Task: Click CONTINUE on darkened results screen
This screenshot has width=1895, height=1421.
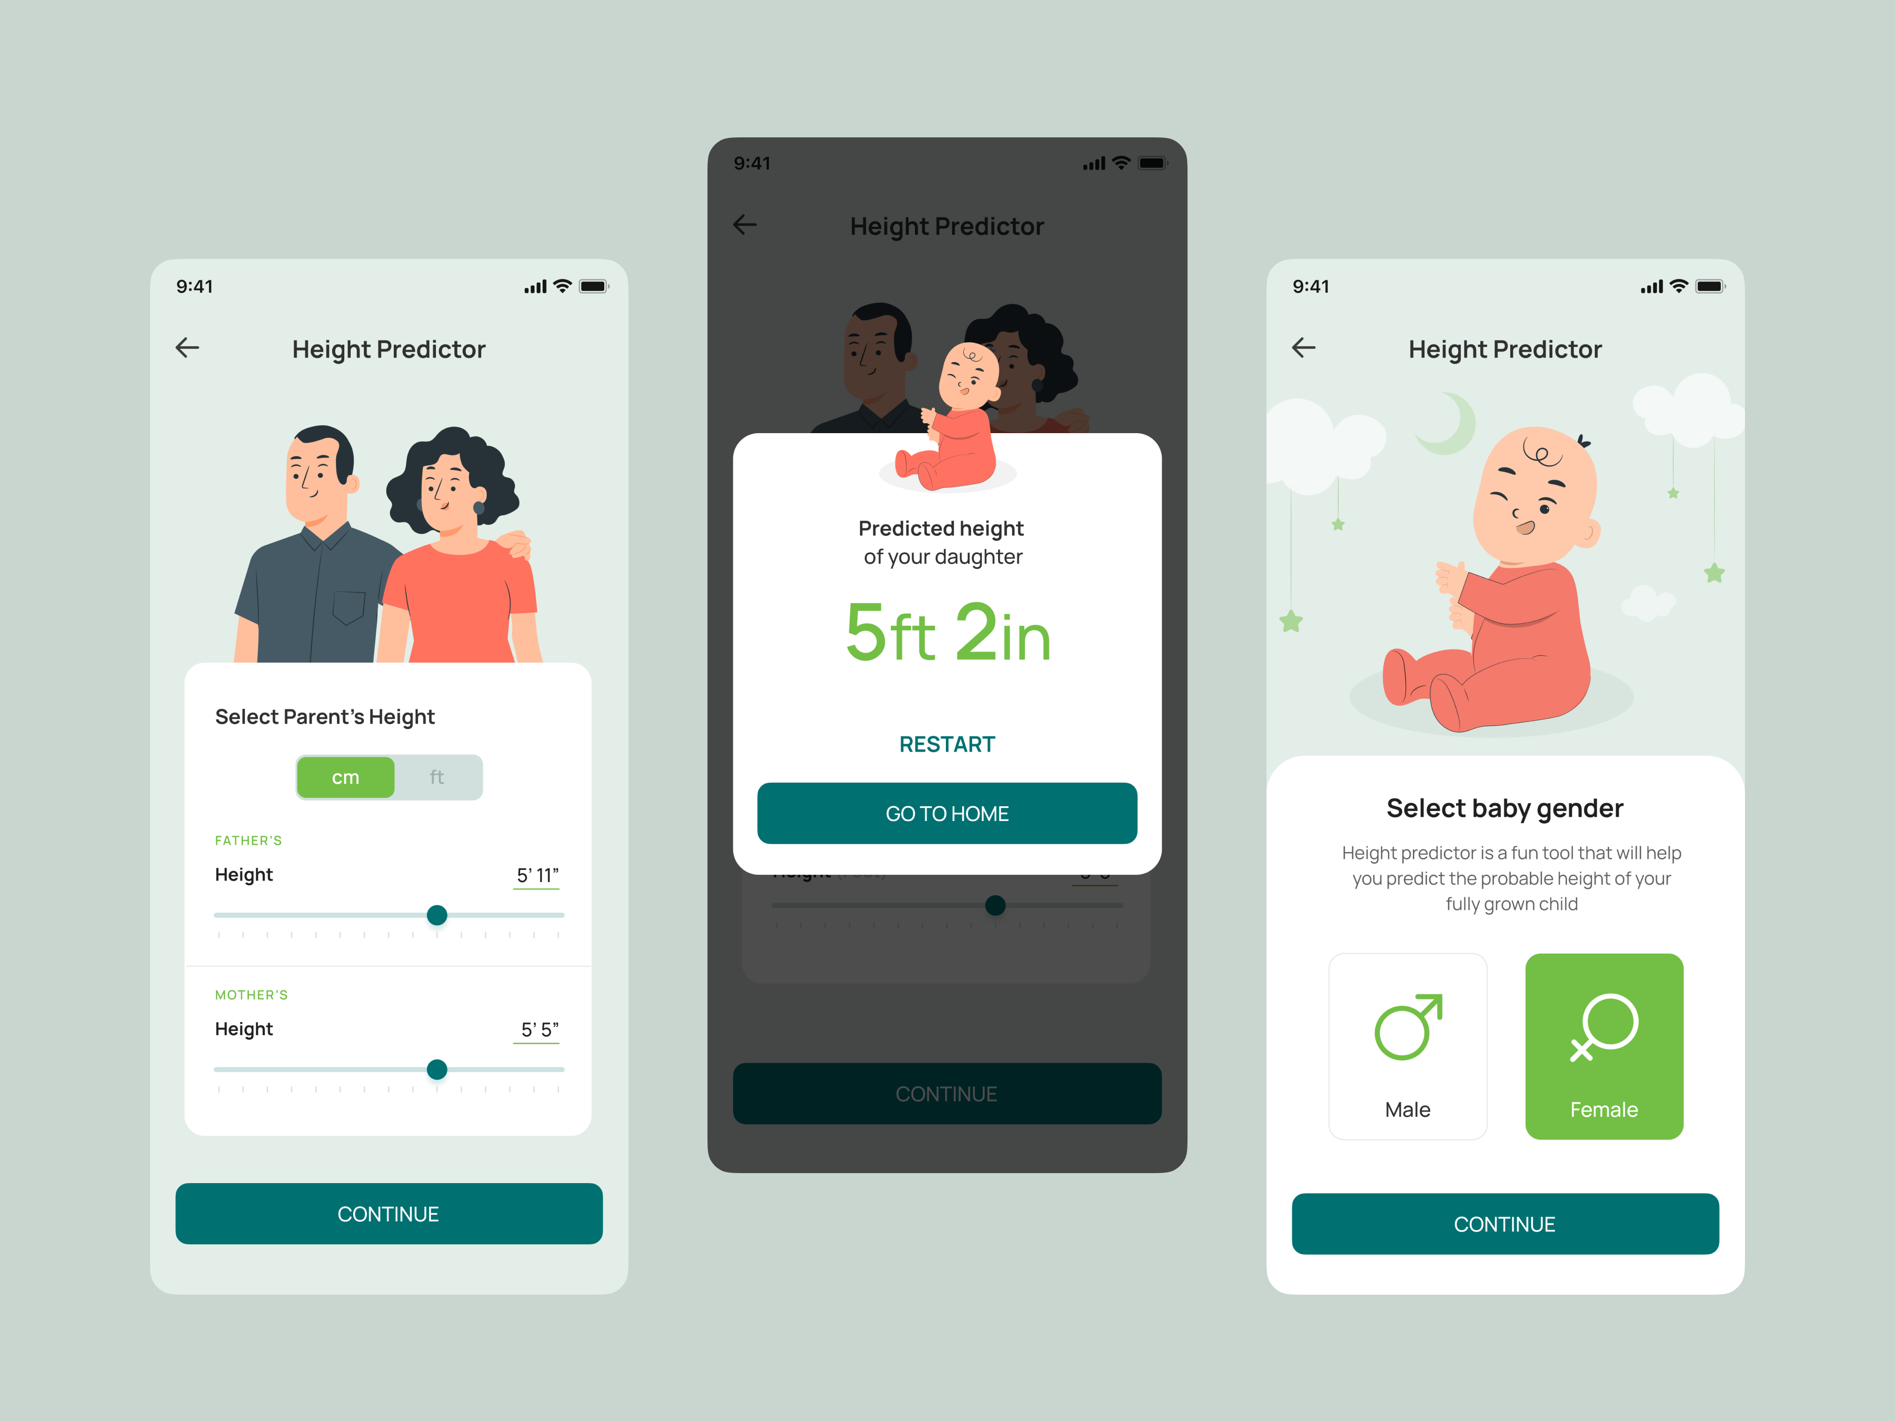Action: pyautogui.click(x=946, y=1094)
